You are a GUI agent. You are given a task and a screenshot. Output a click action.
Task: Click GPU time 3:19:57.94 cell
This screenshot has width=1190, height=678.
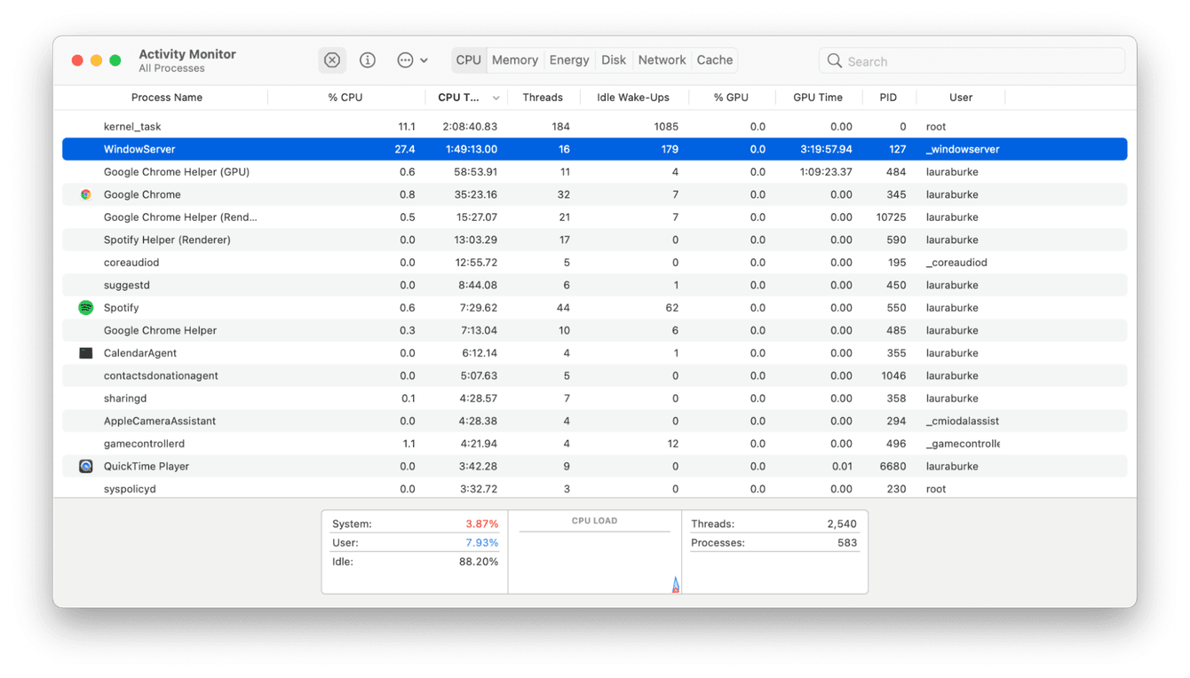click(x=826, y=149)
